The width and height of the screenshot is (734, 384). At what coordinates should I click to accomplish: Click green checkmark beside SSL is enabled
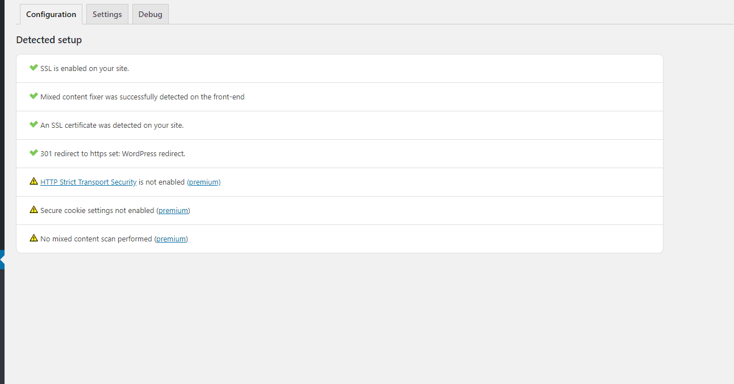click(x=34, y=68)
